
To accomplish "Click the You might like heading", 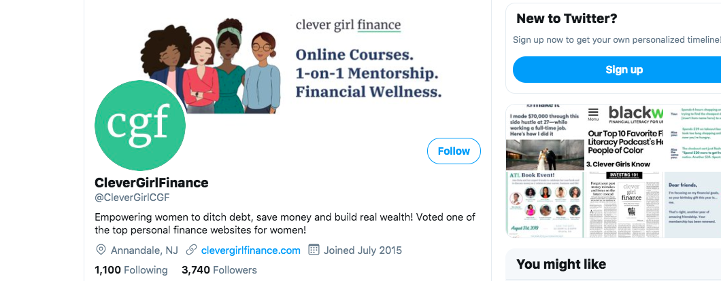I will tap(561, 265).
